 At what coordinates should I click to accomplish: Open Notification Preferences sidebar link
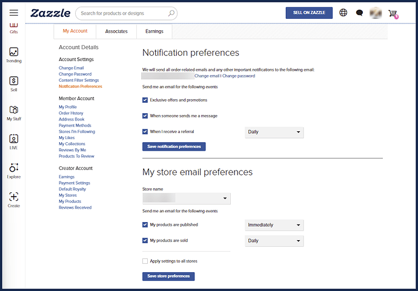coord(80,87)
